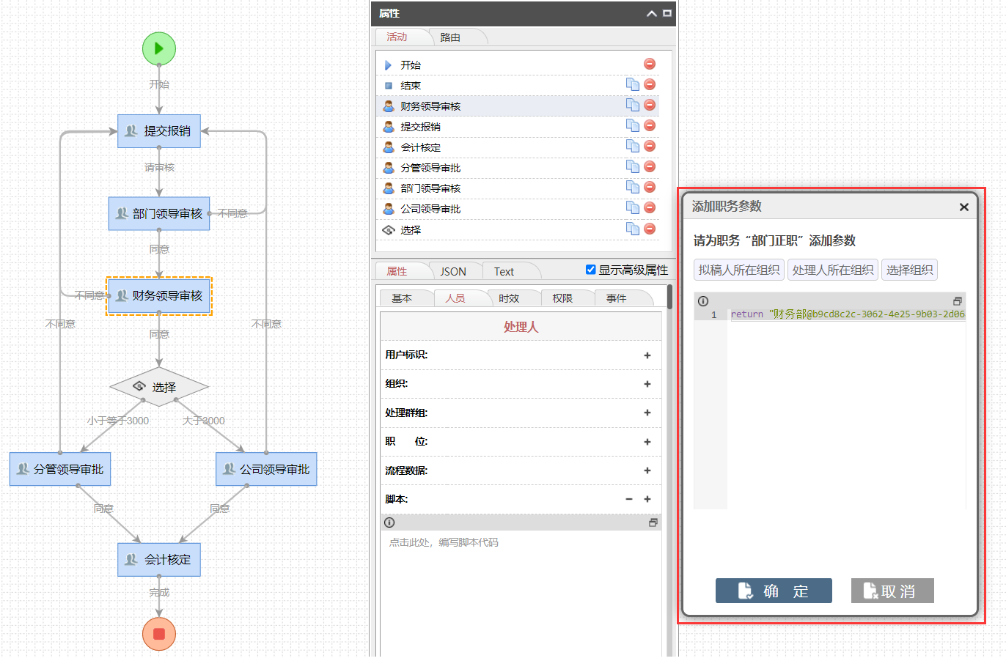Select the 财务领导审核 activity node on canvas
The height and width of the screenshot is (661, 1006).
[x=159, y=296]
